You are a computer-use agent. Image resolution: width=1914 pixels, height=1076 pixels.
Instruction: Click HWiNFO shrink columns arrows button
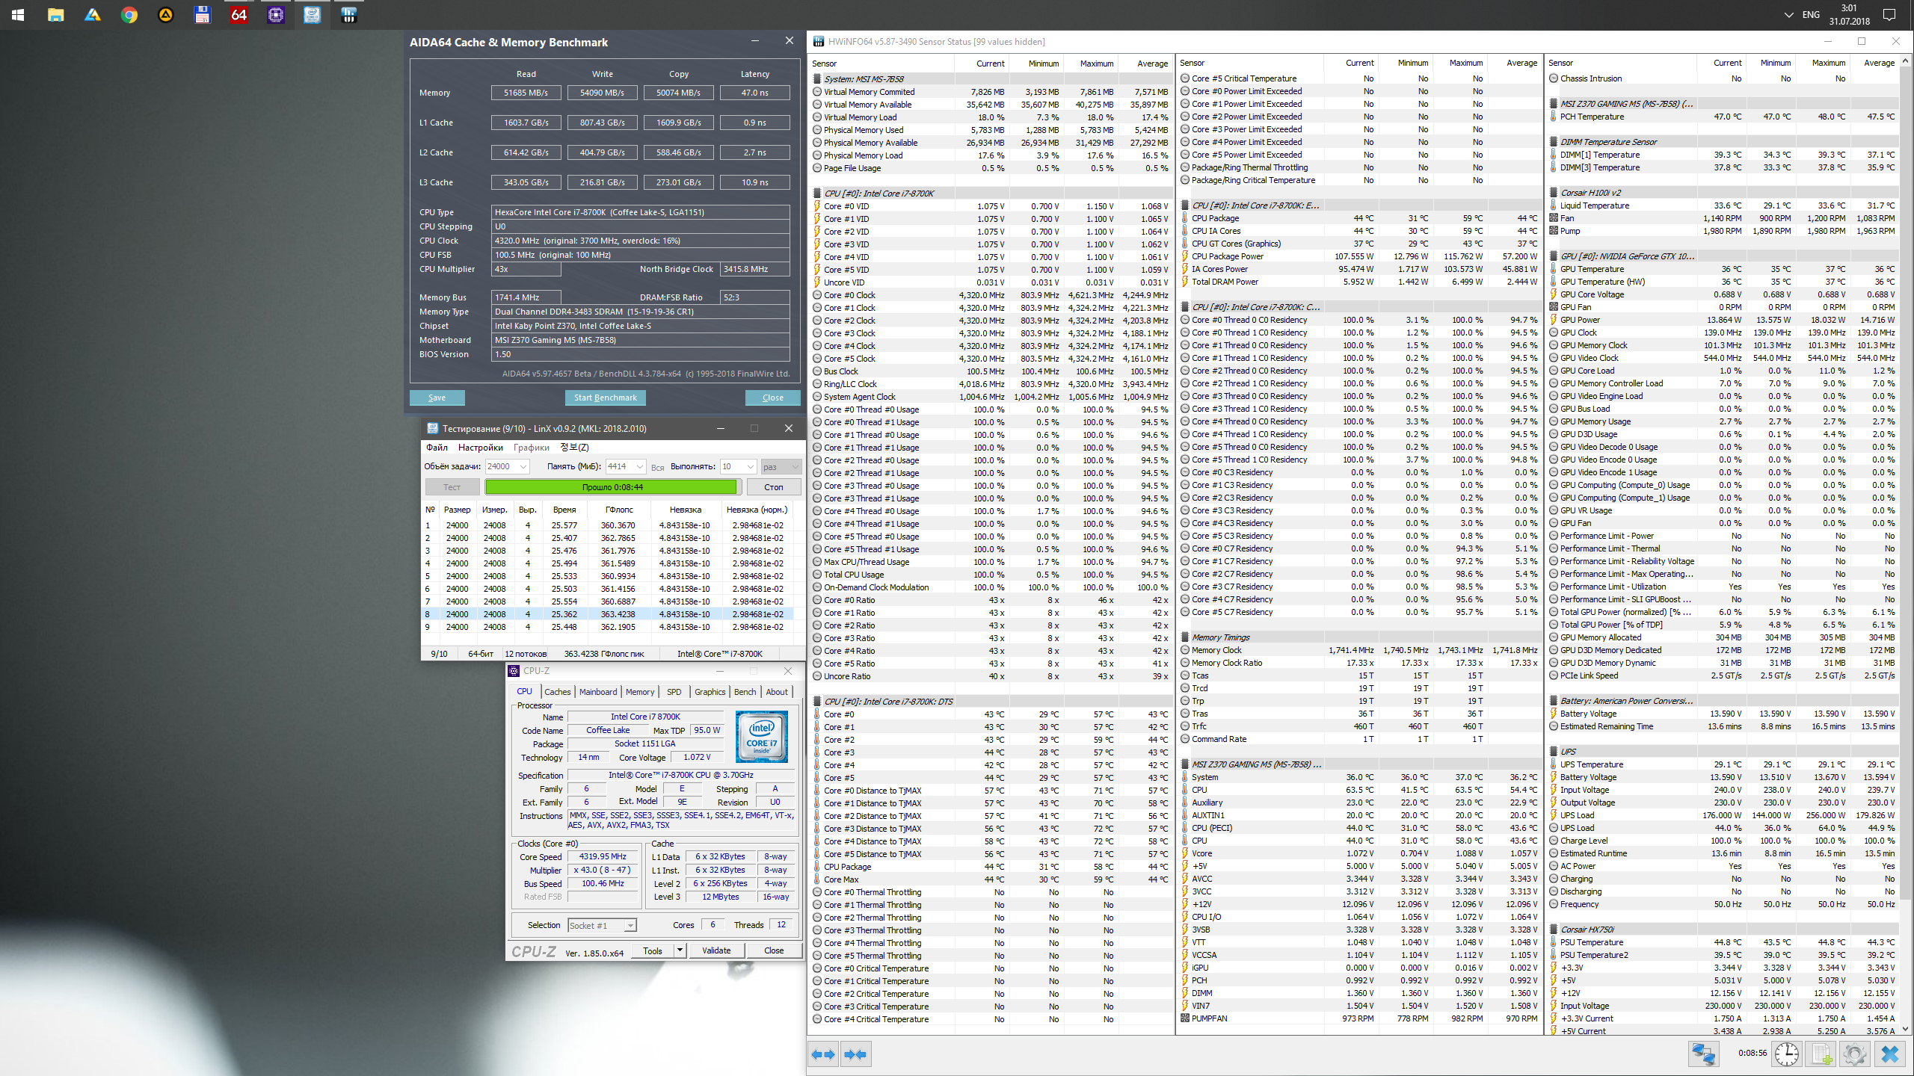tap(855, 1054)
